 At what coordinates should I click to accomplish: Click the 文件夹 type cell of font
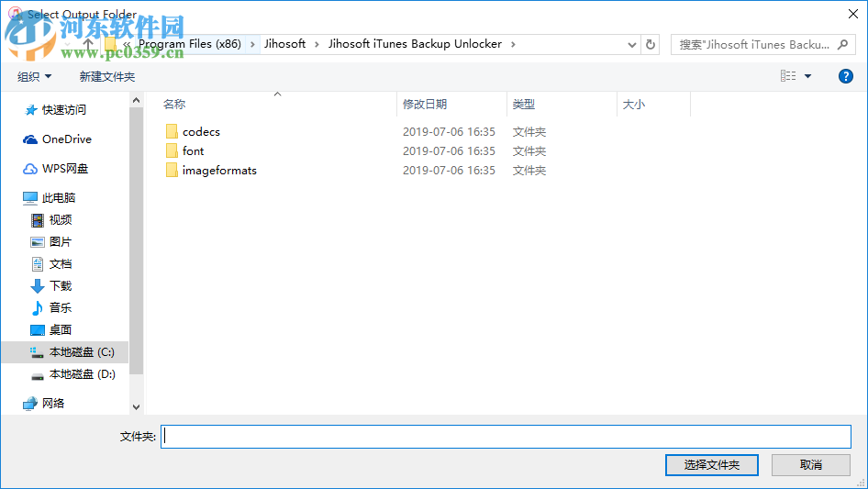click(x=529, y=151)
